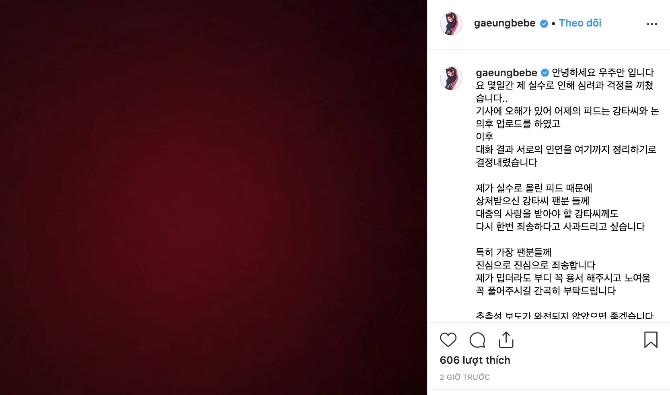Open comments with the speech bubble icon
The height and width of the screenshot is (395, 670).
coord(477,340)
